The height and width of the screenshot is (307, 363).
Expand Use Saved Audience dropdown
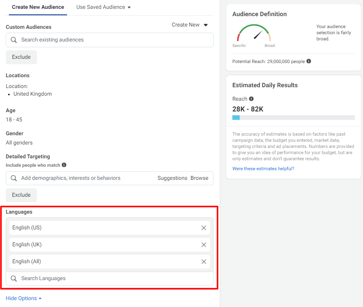click(x=104, y=7)
